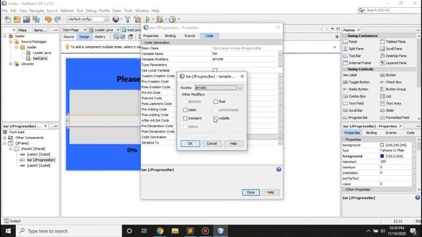This screenshot has height=237, width=422.
Task: Click the New File toolbar icon
Action: coord(8,19)
